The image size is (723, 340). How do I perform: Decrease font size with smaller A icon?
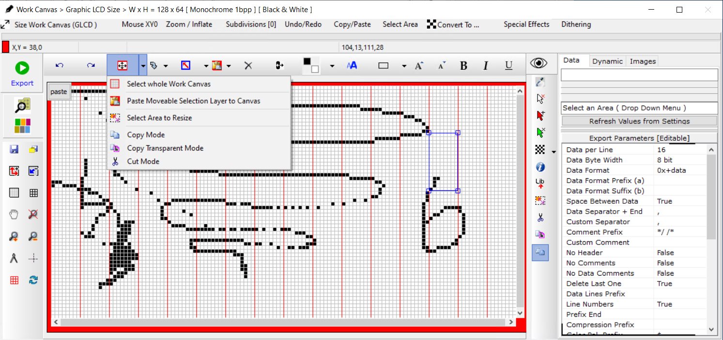pos(442,65)
